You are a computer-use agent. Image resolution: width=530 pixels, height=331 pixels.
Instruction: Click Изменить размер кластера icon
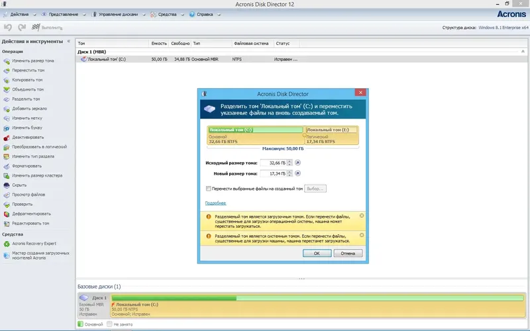[7, 175]
